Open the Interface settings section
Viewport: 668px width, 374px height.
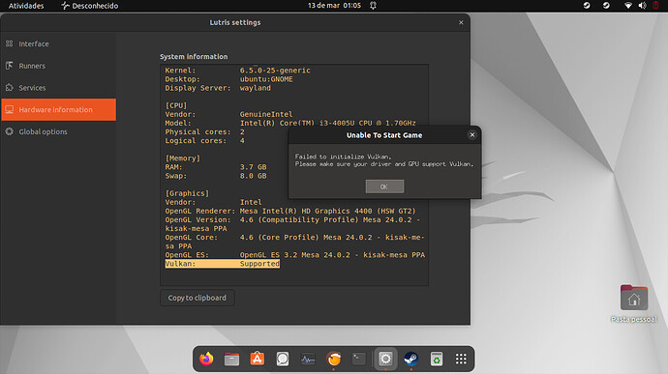(x=58, y=43)
